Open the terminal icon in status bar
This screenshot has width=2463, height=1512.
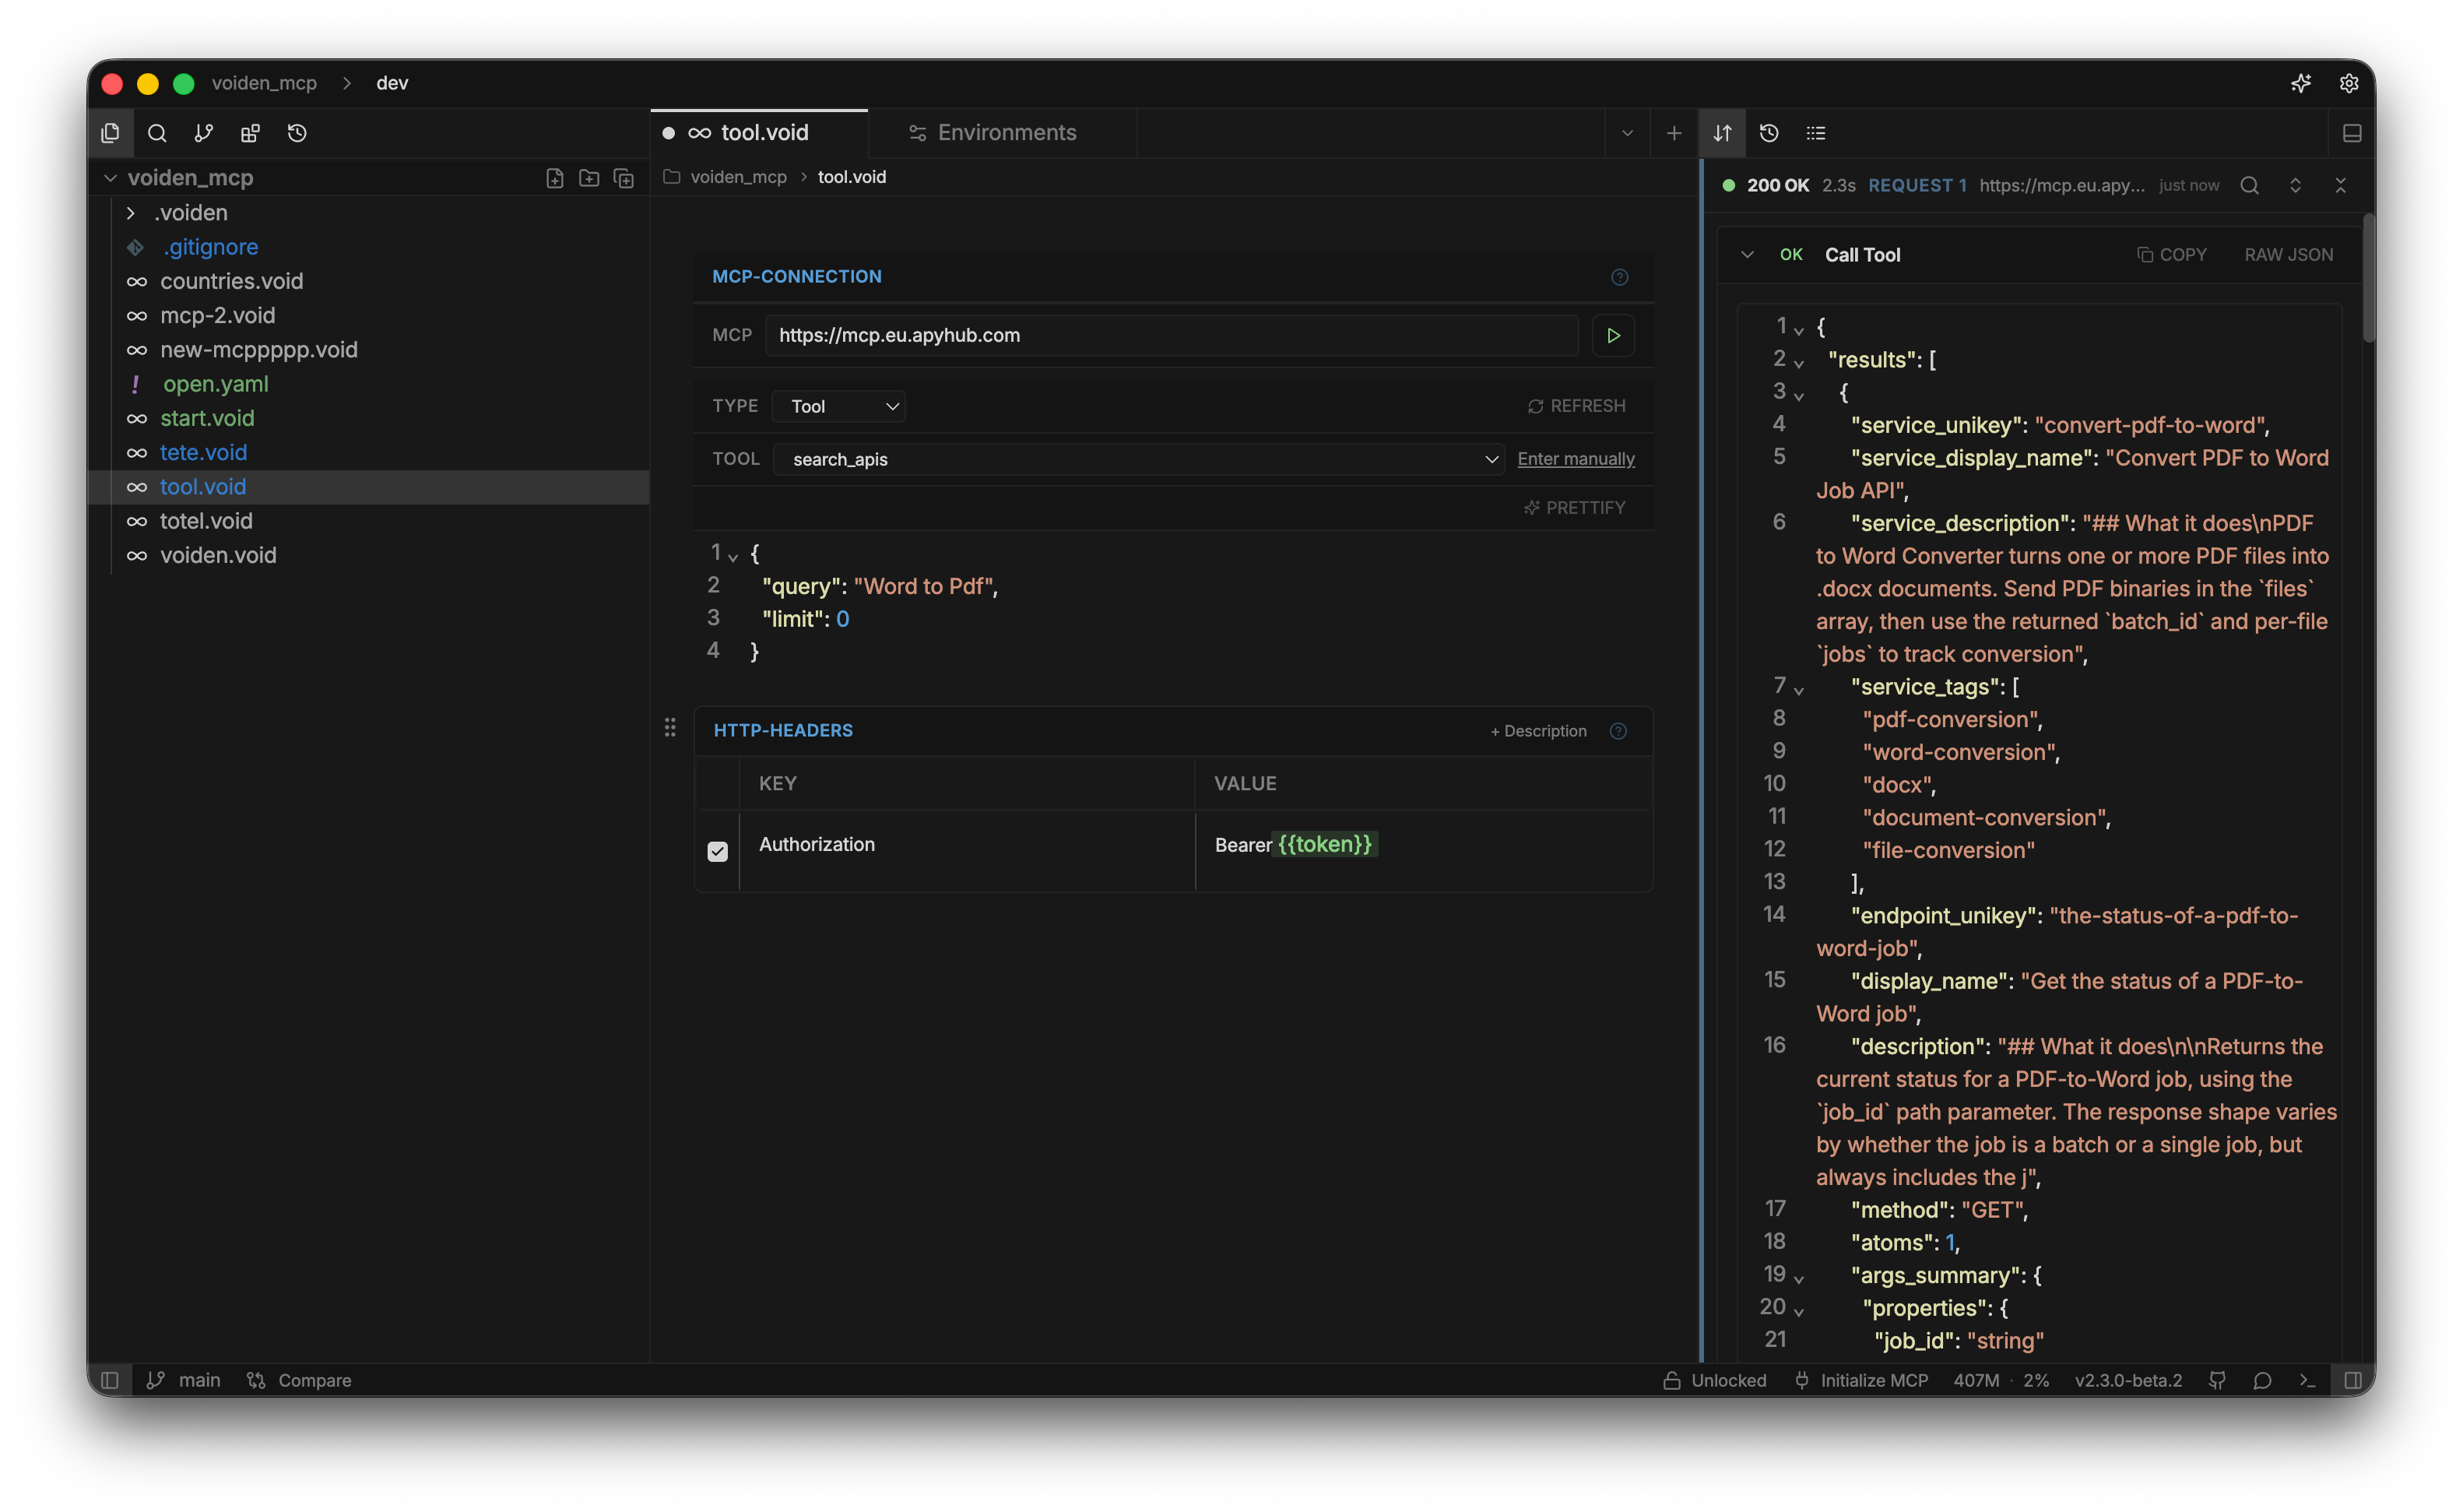2307,1380
